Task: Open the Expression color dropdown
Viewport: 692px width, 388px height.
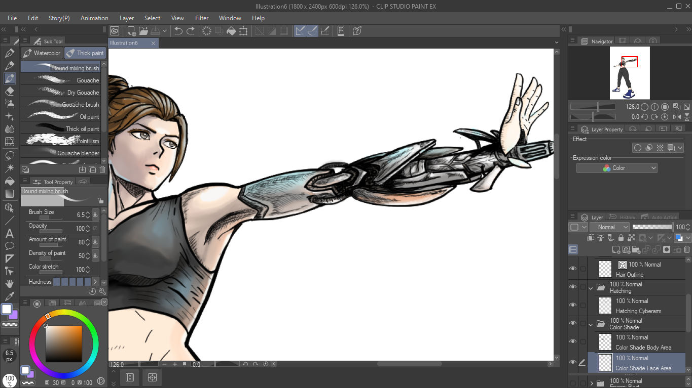Action: click(x=616, y=168)
